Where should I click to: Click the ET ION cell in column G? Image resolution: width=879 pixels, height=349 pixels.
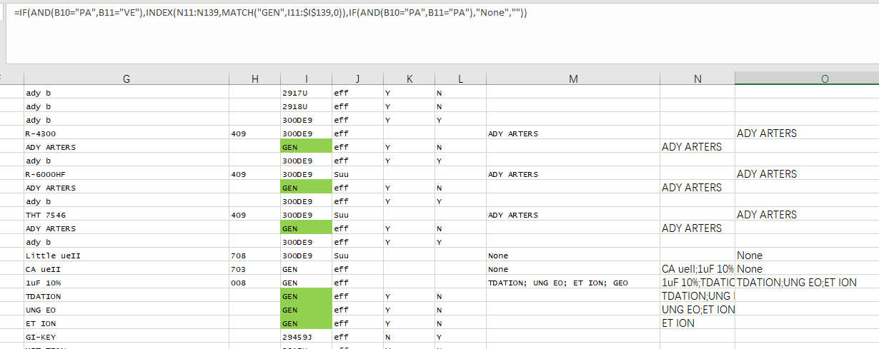coord(126,323)
